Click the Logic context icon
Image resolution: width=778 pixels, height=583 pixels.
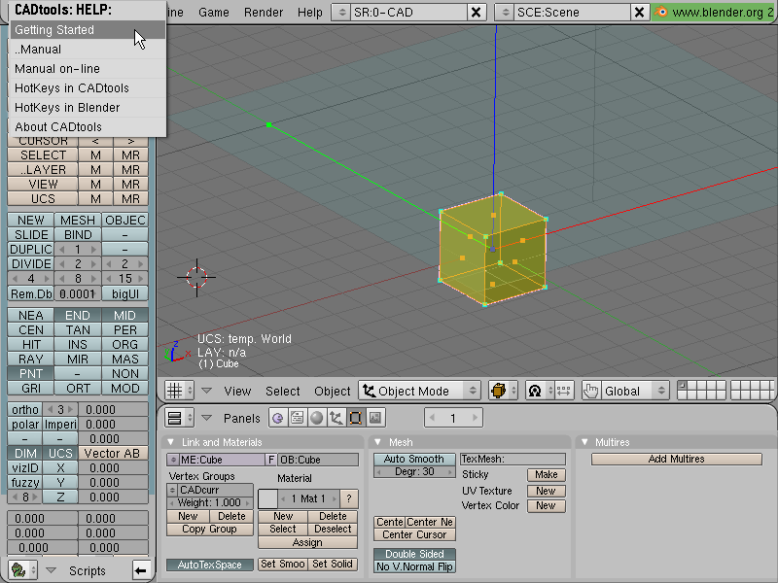pyautogui.click(x=278, y=418)
